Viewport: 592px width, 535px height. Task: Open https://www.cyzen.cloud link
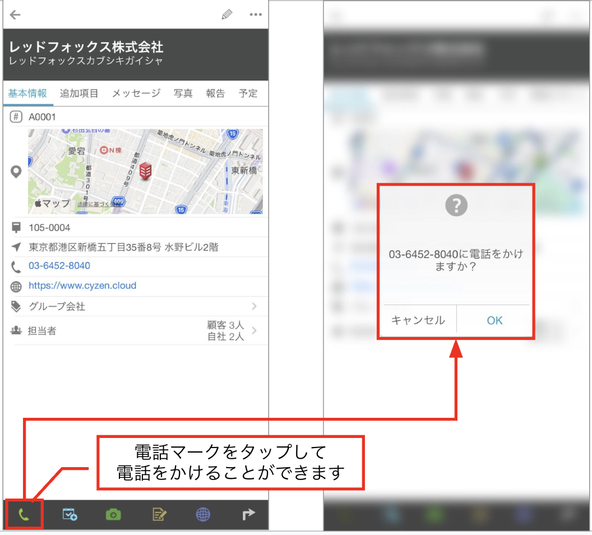pos(82,285)
